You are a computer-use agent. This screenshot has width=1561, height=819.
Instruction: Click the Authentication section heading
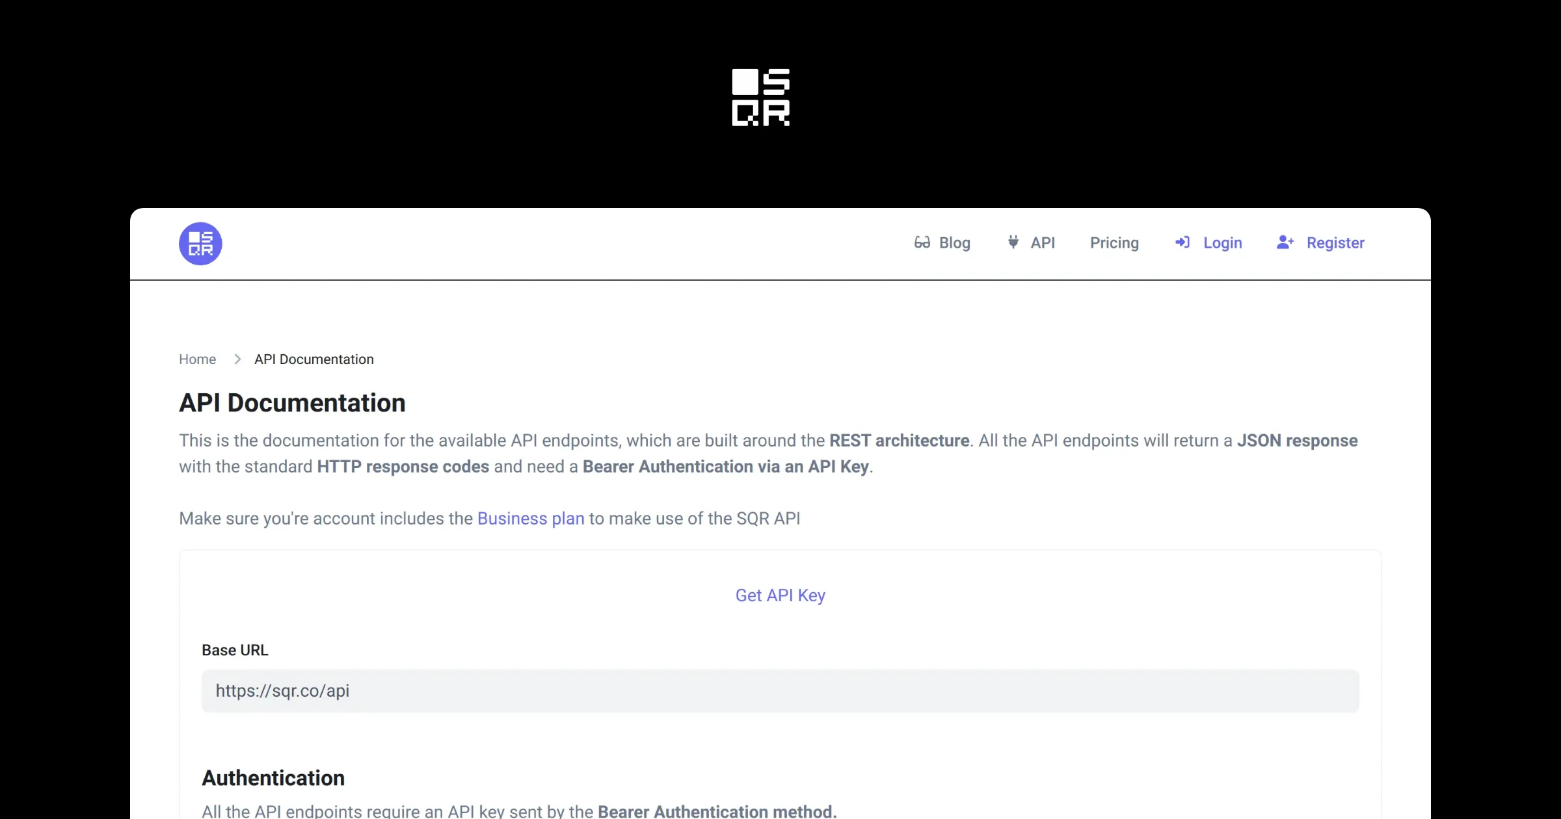click(273, 778)
